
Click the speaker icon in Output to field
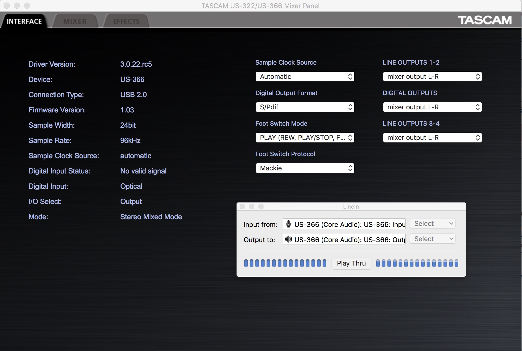(x=288, y=239)
